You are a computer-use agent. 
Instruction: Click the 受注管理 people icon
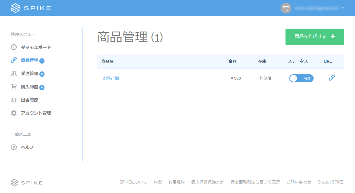coord(14,74)
